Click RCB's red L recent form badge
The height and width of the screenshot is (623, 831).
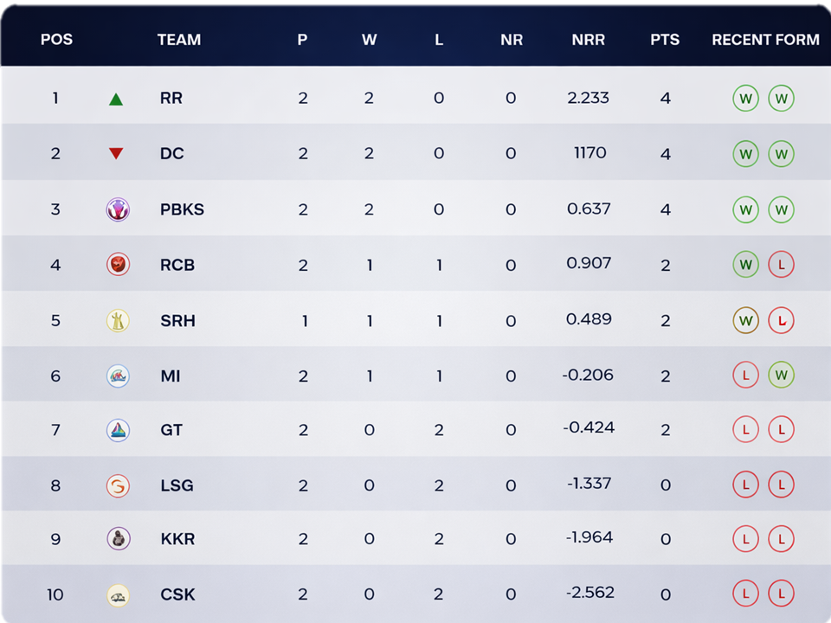point(781,266)
